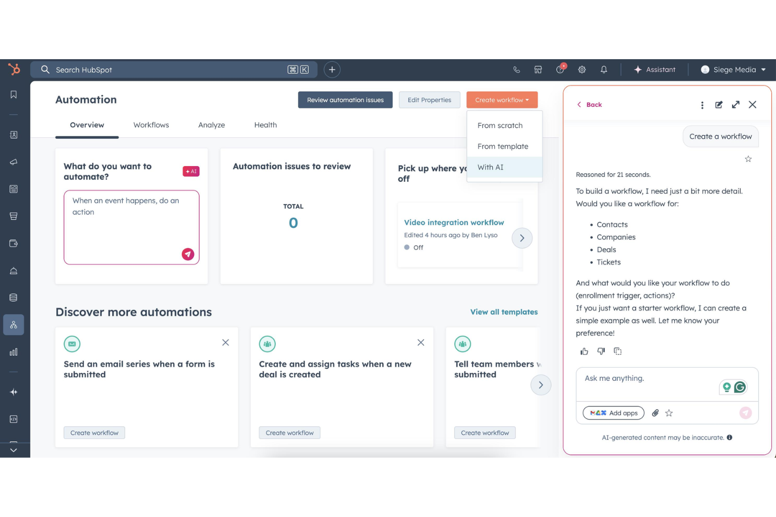Collapse sidebar with bottom chevron
This screenshot has width=776, height=517.
click(x=14, y=450)
